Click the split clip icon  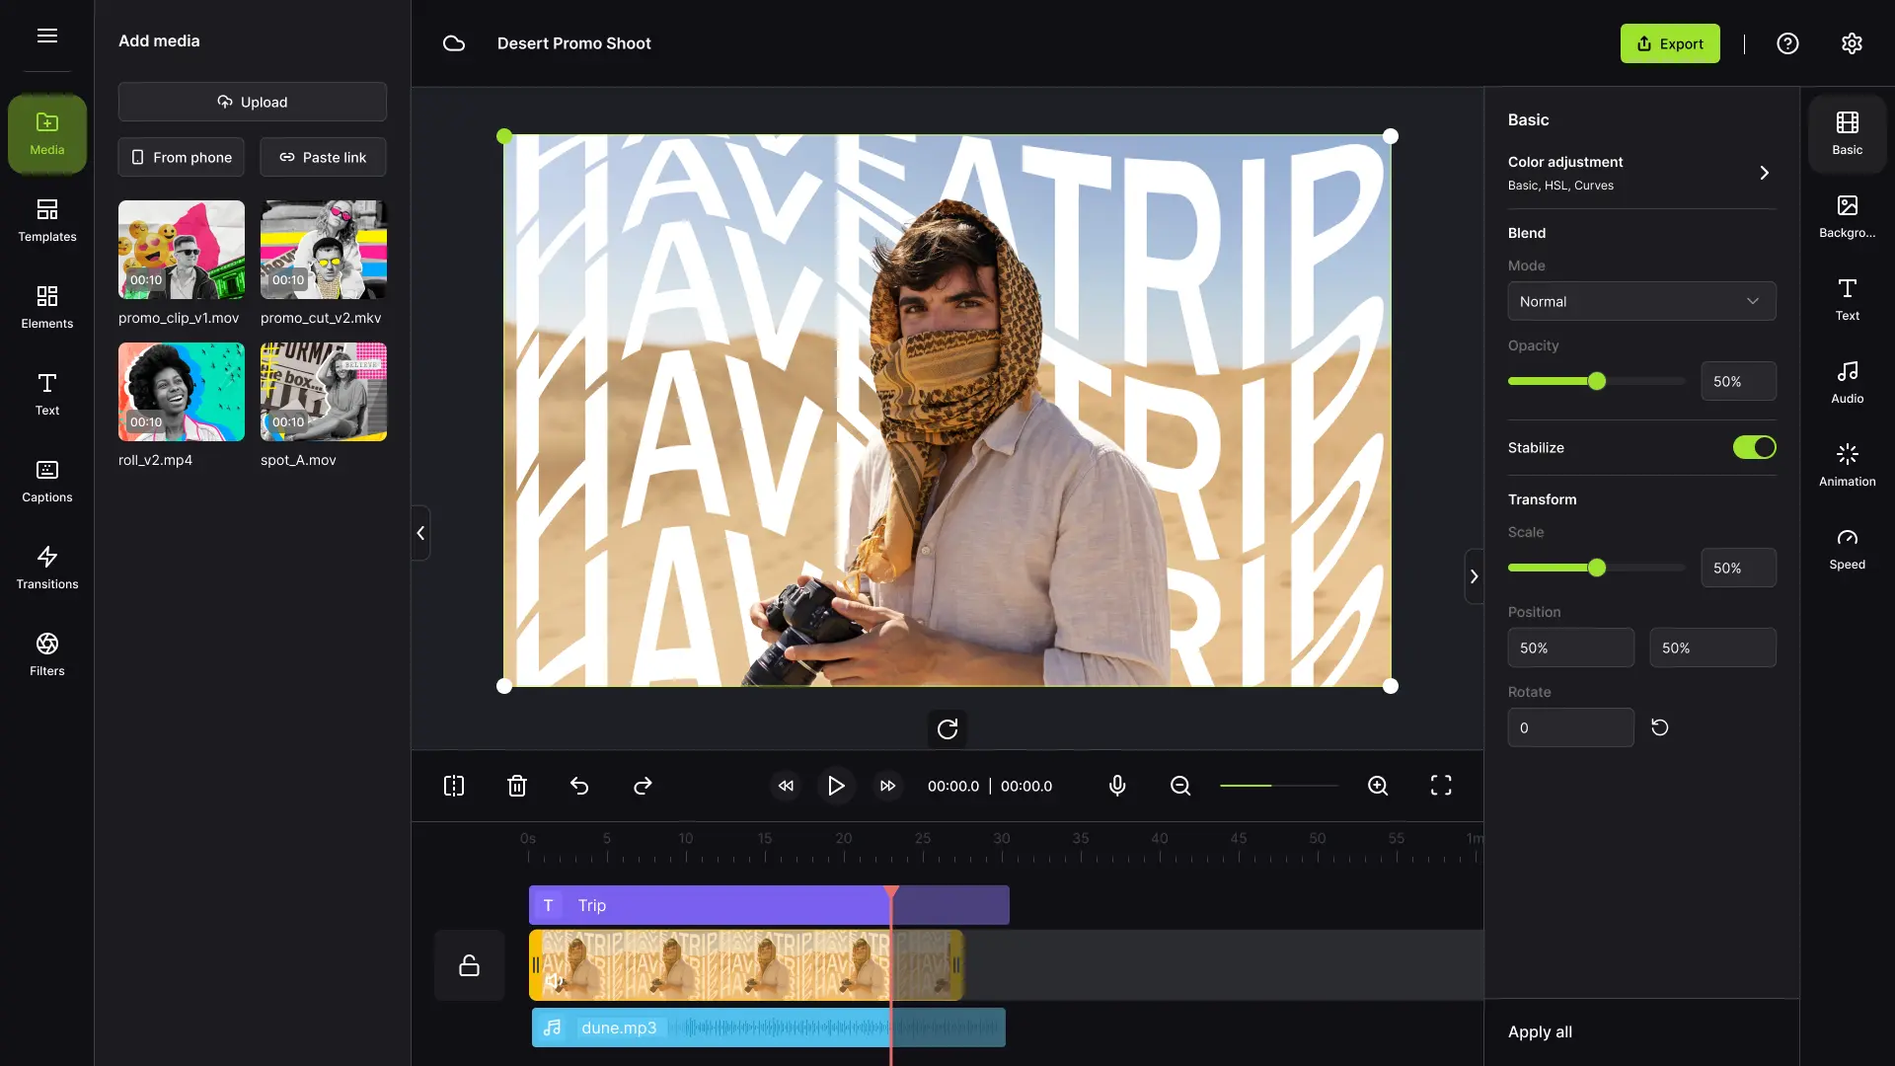pos(454,786)
